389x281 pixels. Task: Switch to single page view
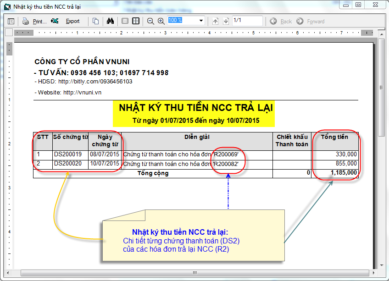pyautogui.click(x=125, y=21)
